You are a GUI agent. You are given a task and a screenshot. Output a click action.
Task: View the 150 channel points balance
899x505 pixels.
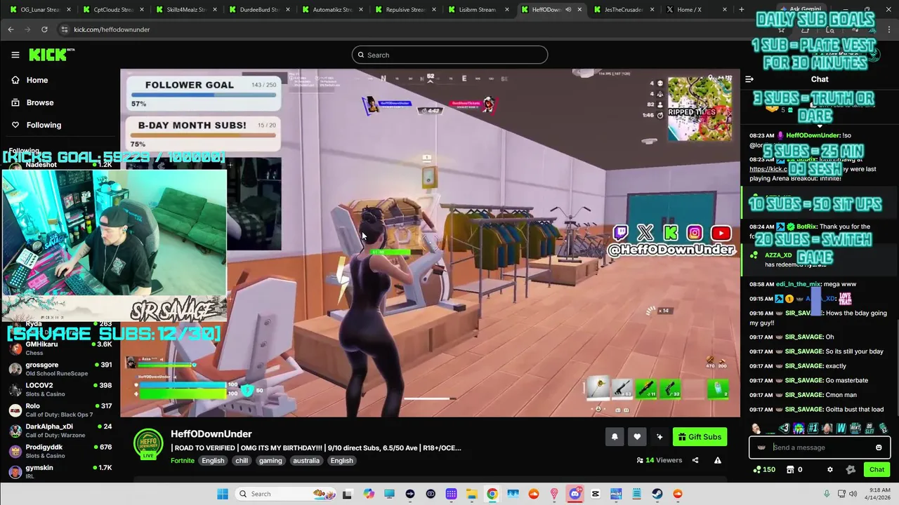(x=764, y=470)
